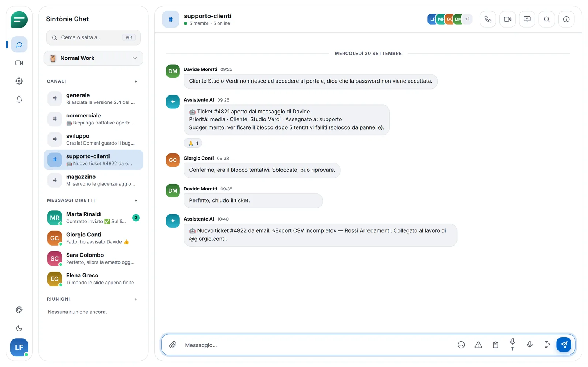Focus the 'Cerca o salta a...' search field
588x367 pixels.
point(93,37)
